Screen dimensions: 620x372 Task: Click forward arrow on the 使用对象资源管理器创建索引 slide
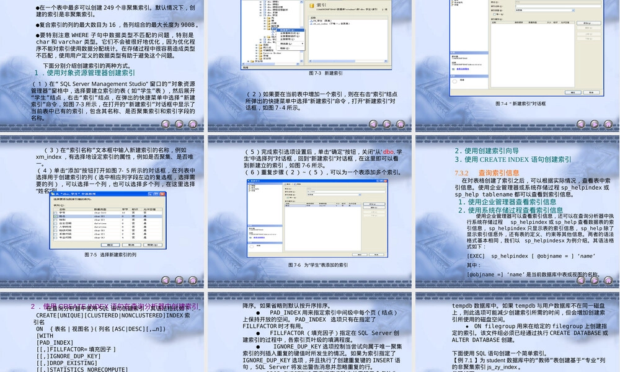pos(179,124)
